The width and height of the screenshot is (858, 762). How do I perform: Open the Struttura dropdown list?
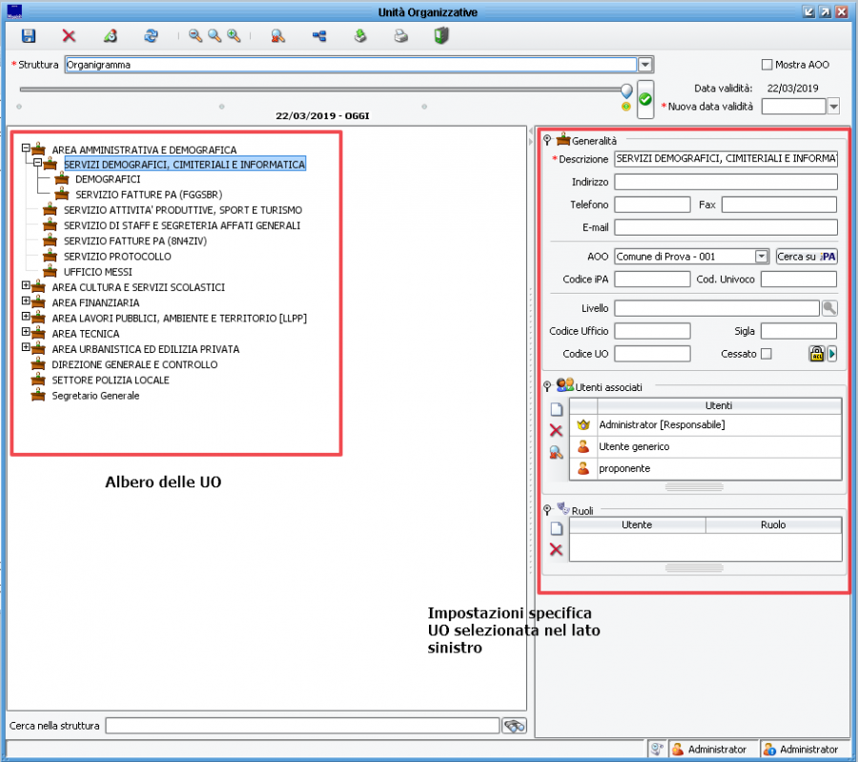tap(645, 65)
